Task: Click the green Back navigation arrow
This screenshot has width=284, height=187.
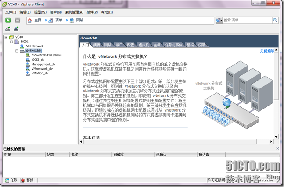Action: pos(8,20)
